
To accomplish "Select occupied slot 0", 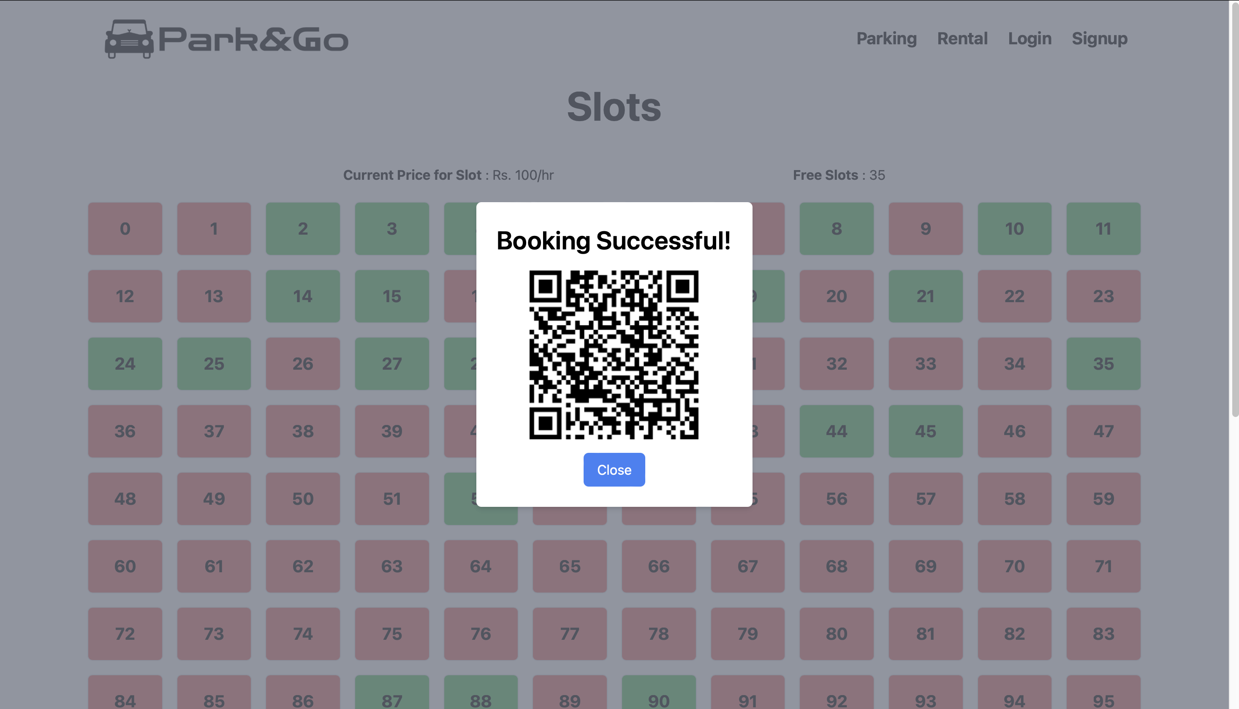I will click(125, 228).
